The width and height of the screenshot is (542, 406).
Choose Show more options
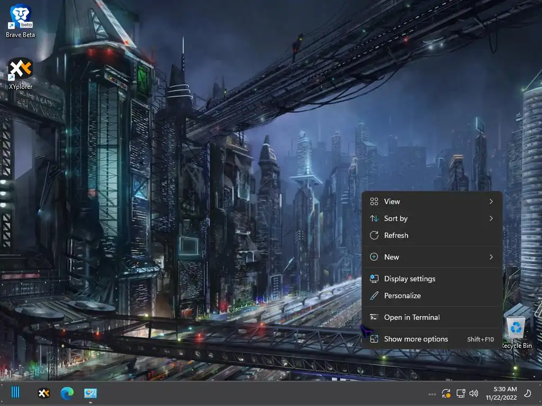pyautogui.click(x=432, y=339)
